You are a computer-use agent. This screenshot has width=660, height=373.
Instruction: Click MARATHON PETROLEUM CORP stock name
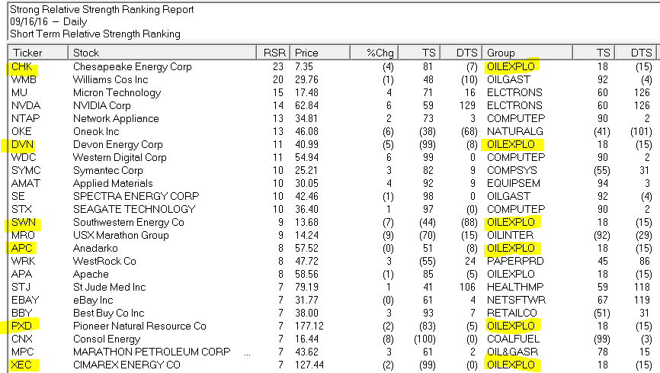coord(152,352)
